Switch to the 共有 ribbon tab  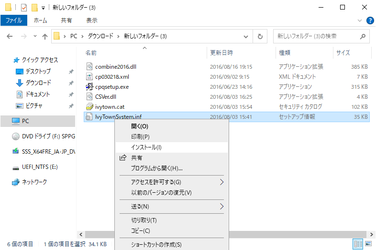[66, 21]
